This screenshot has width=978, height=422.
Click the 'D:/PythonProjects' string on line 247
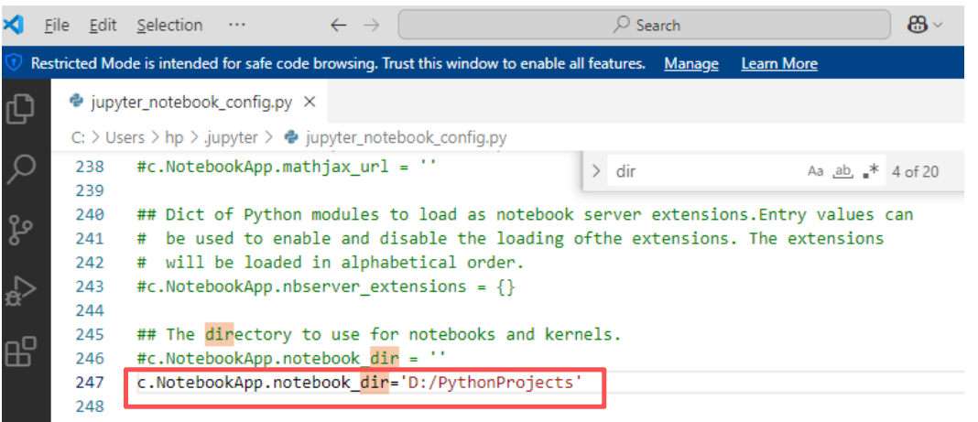point(490,382)
